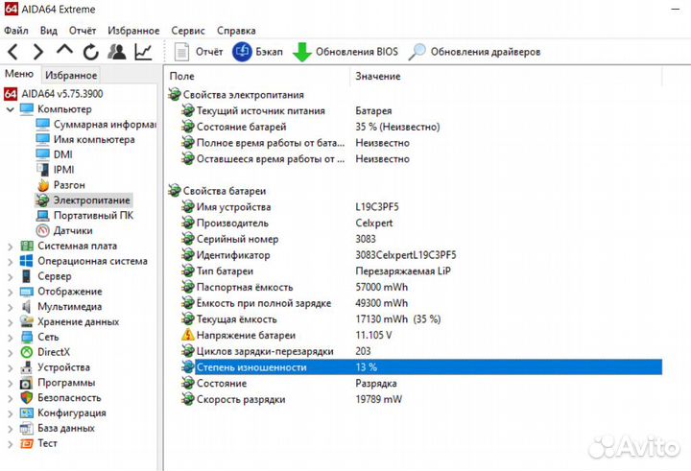Select Имя компьютера in the tree
Viewport: 691px width, 471px height.
[85, 139]
